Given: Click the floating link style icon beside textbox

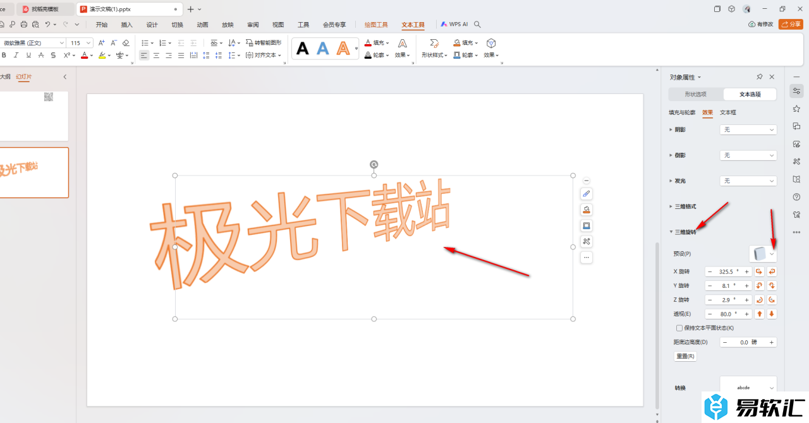Looking at the screenshot, I should [587, 194].
